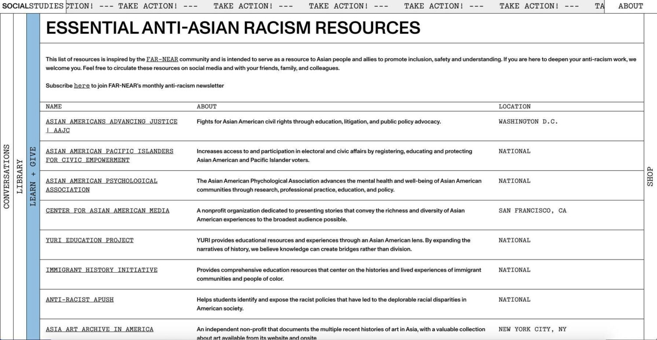Open Yuri Education Project link

click(x=90, y=240)
